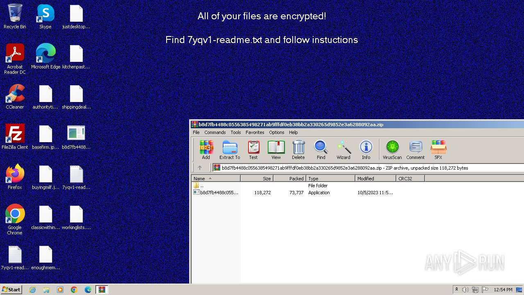Screen dimensions: 524x295
Task: Click the Delete trash can icon
Action: tap(298, 150)
